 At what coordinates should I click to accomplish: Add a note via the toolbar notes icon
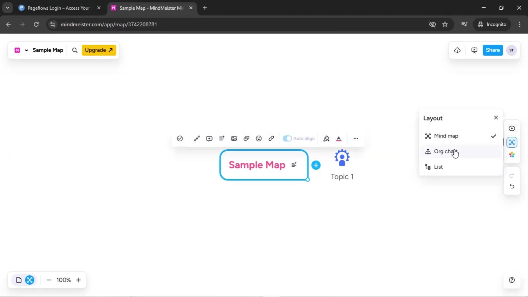point(222,138)
